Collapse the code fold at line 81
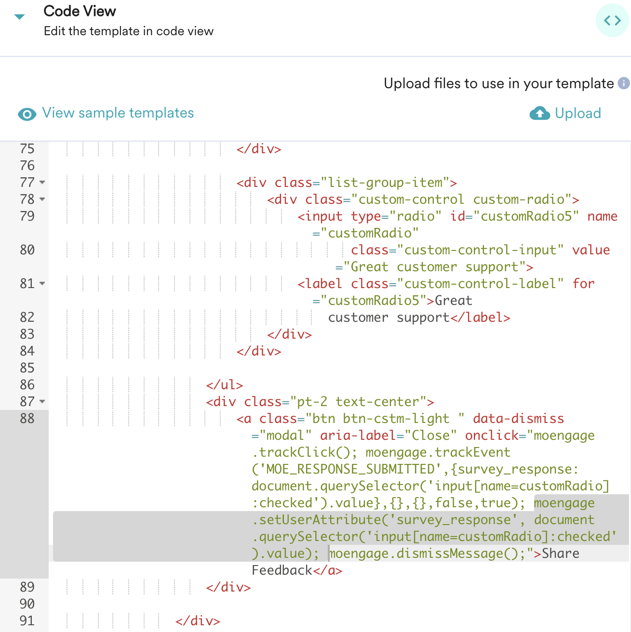This screenshot has width=631, height=632. (41, 285)
